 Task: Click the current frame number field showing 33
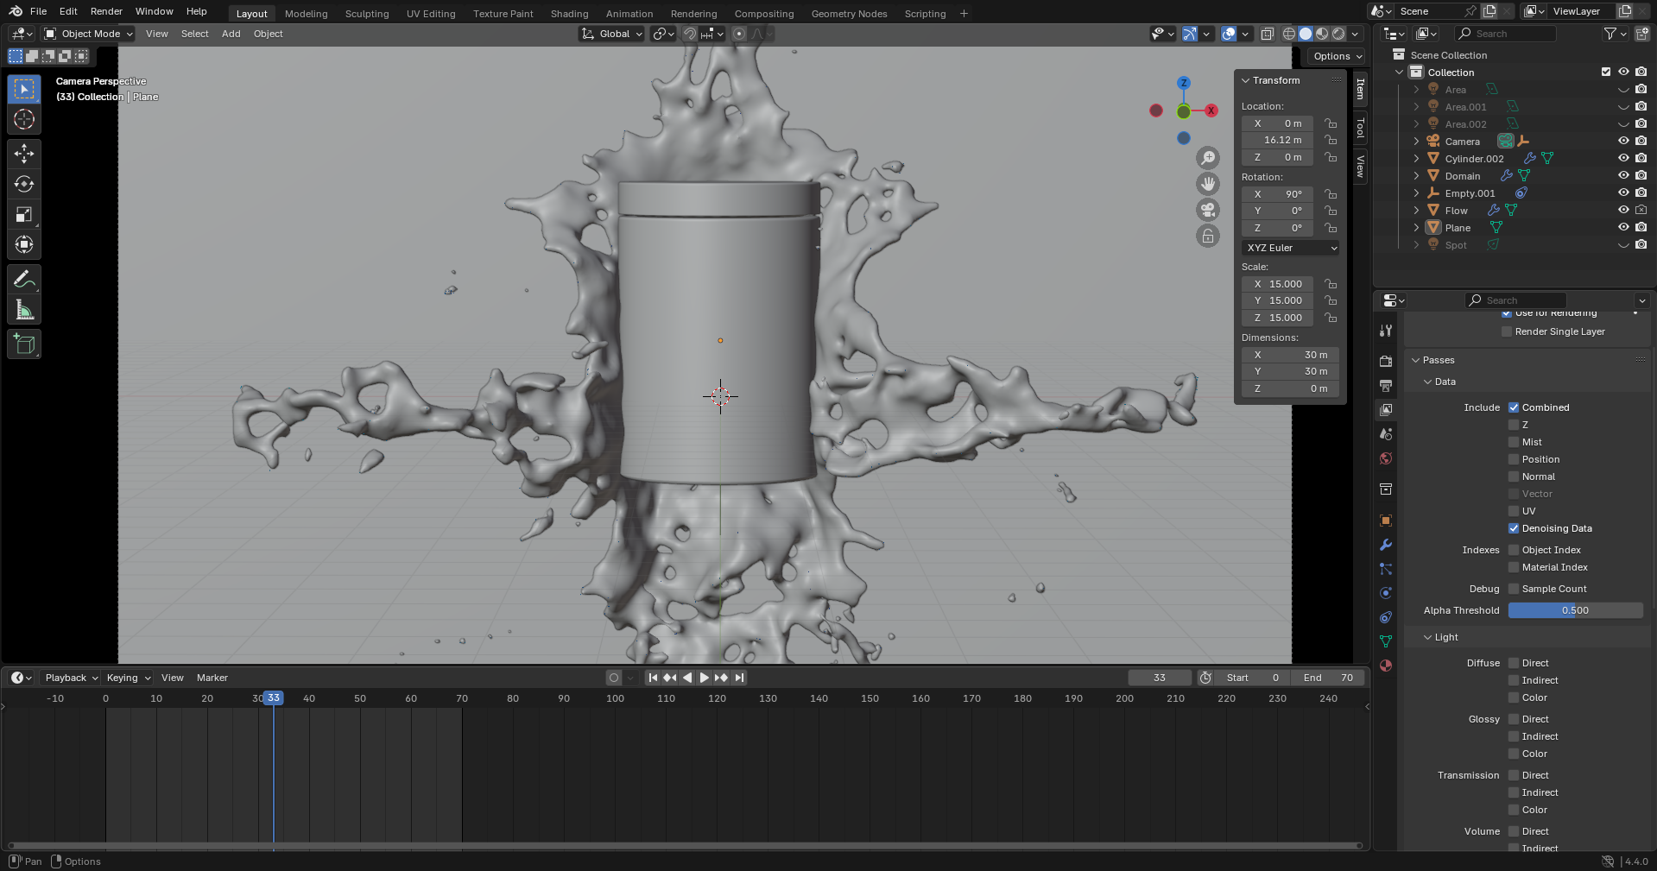coord(1160,678)
